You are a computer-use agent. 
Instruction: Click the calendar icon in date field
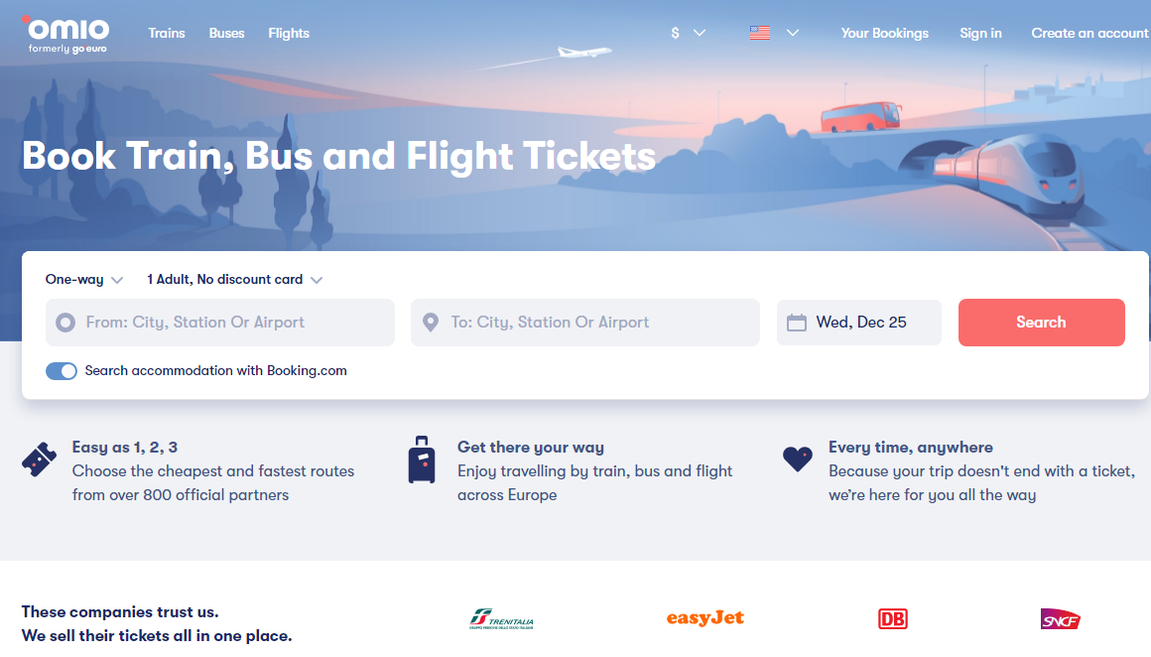click(x=796, y=323)
